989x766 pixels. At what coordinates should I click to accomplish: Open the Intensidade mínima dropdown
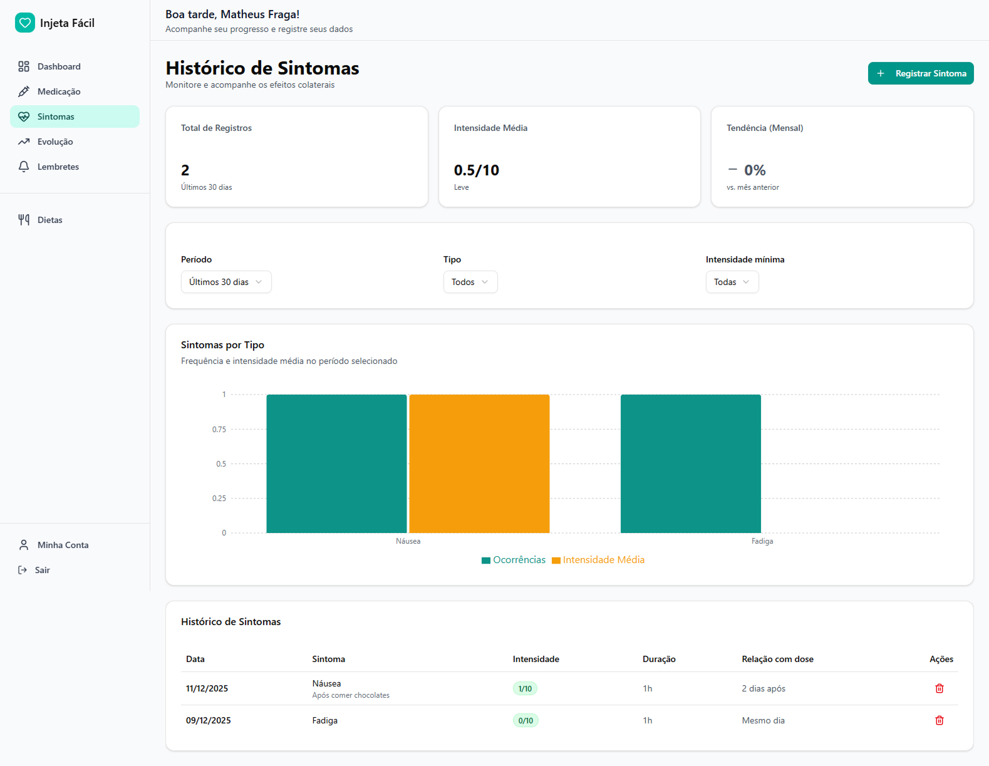pos(732,282)
